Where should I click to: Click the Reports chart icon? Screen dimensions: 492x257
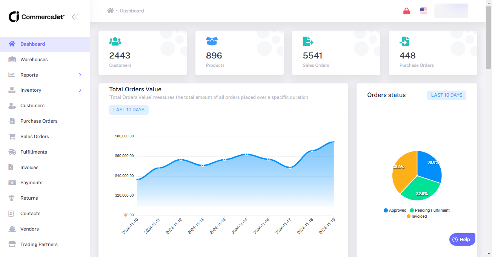pyautogui.click(x=12, y=75)
